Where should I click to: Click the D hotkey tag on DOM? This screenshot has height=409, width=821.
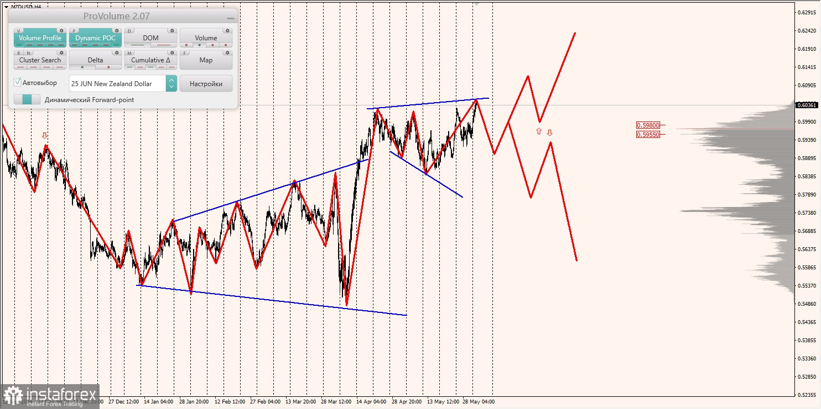point(129,31)
